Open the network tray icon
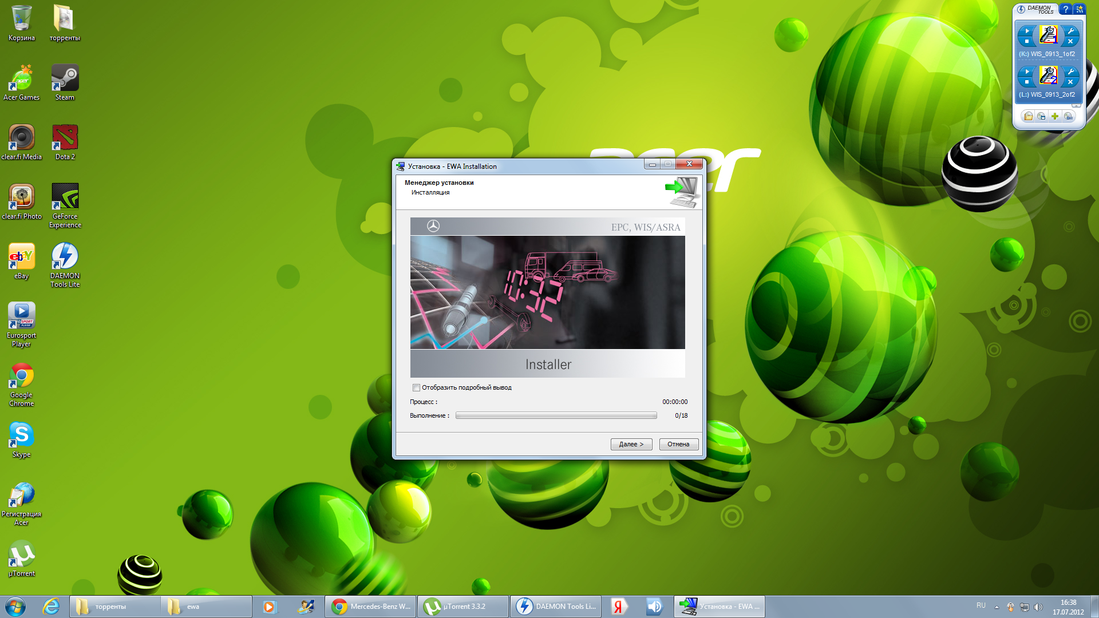The width and height of the screenshot is (1099, 618). 1025,607
